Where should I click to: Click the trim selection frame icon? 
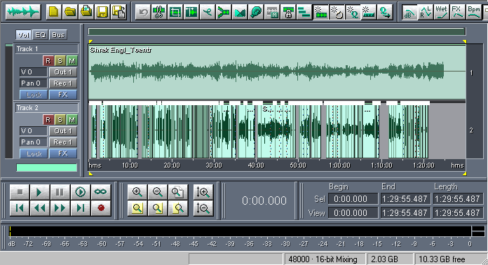(x=175, y=12)
